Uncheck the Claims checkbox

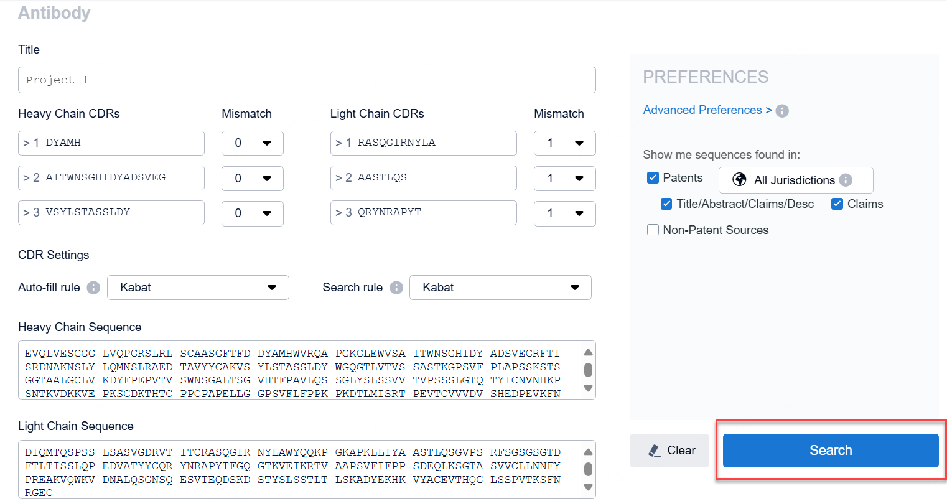(837, 204)
